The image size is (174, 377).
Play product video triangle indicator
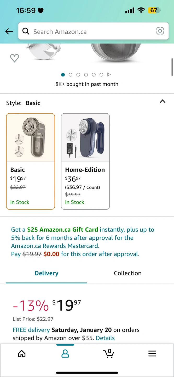pyautogui.click(x=109, y=75)
